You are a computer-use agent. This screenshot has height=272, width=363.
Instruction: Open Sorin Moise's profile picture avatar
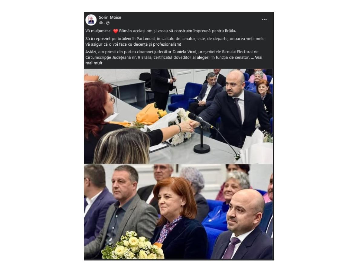91,20
